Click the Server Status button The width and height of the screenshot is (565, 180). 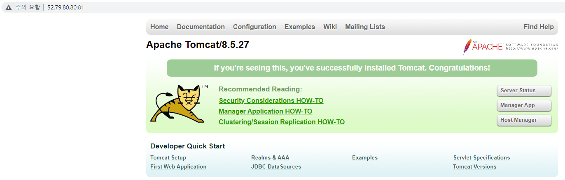point(524,91)
